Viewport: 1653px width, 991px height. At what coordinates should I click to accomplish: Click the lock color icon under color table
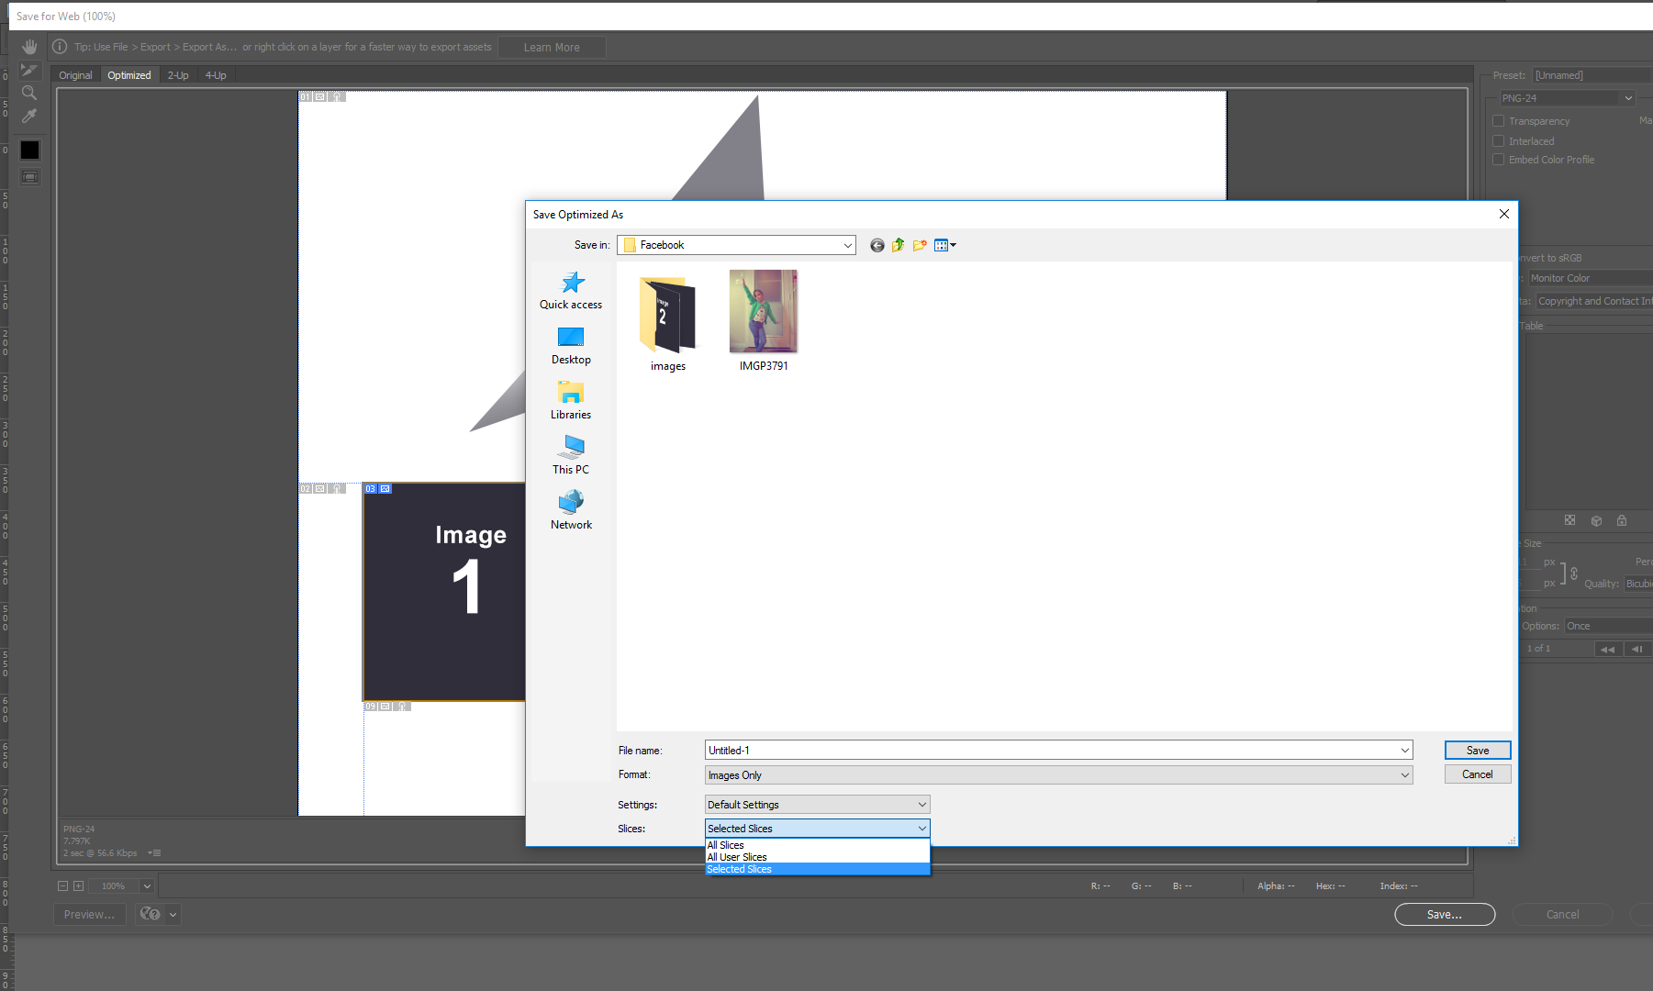click(1622, 520)
